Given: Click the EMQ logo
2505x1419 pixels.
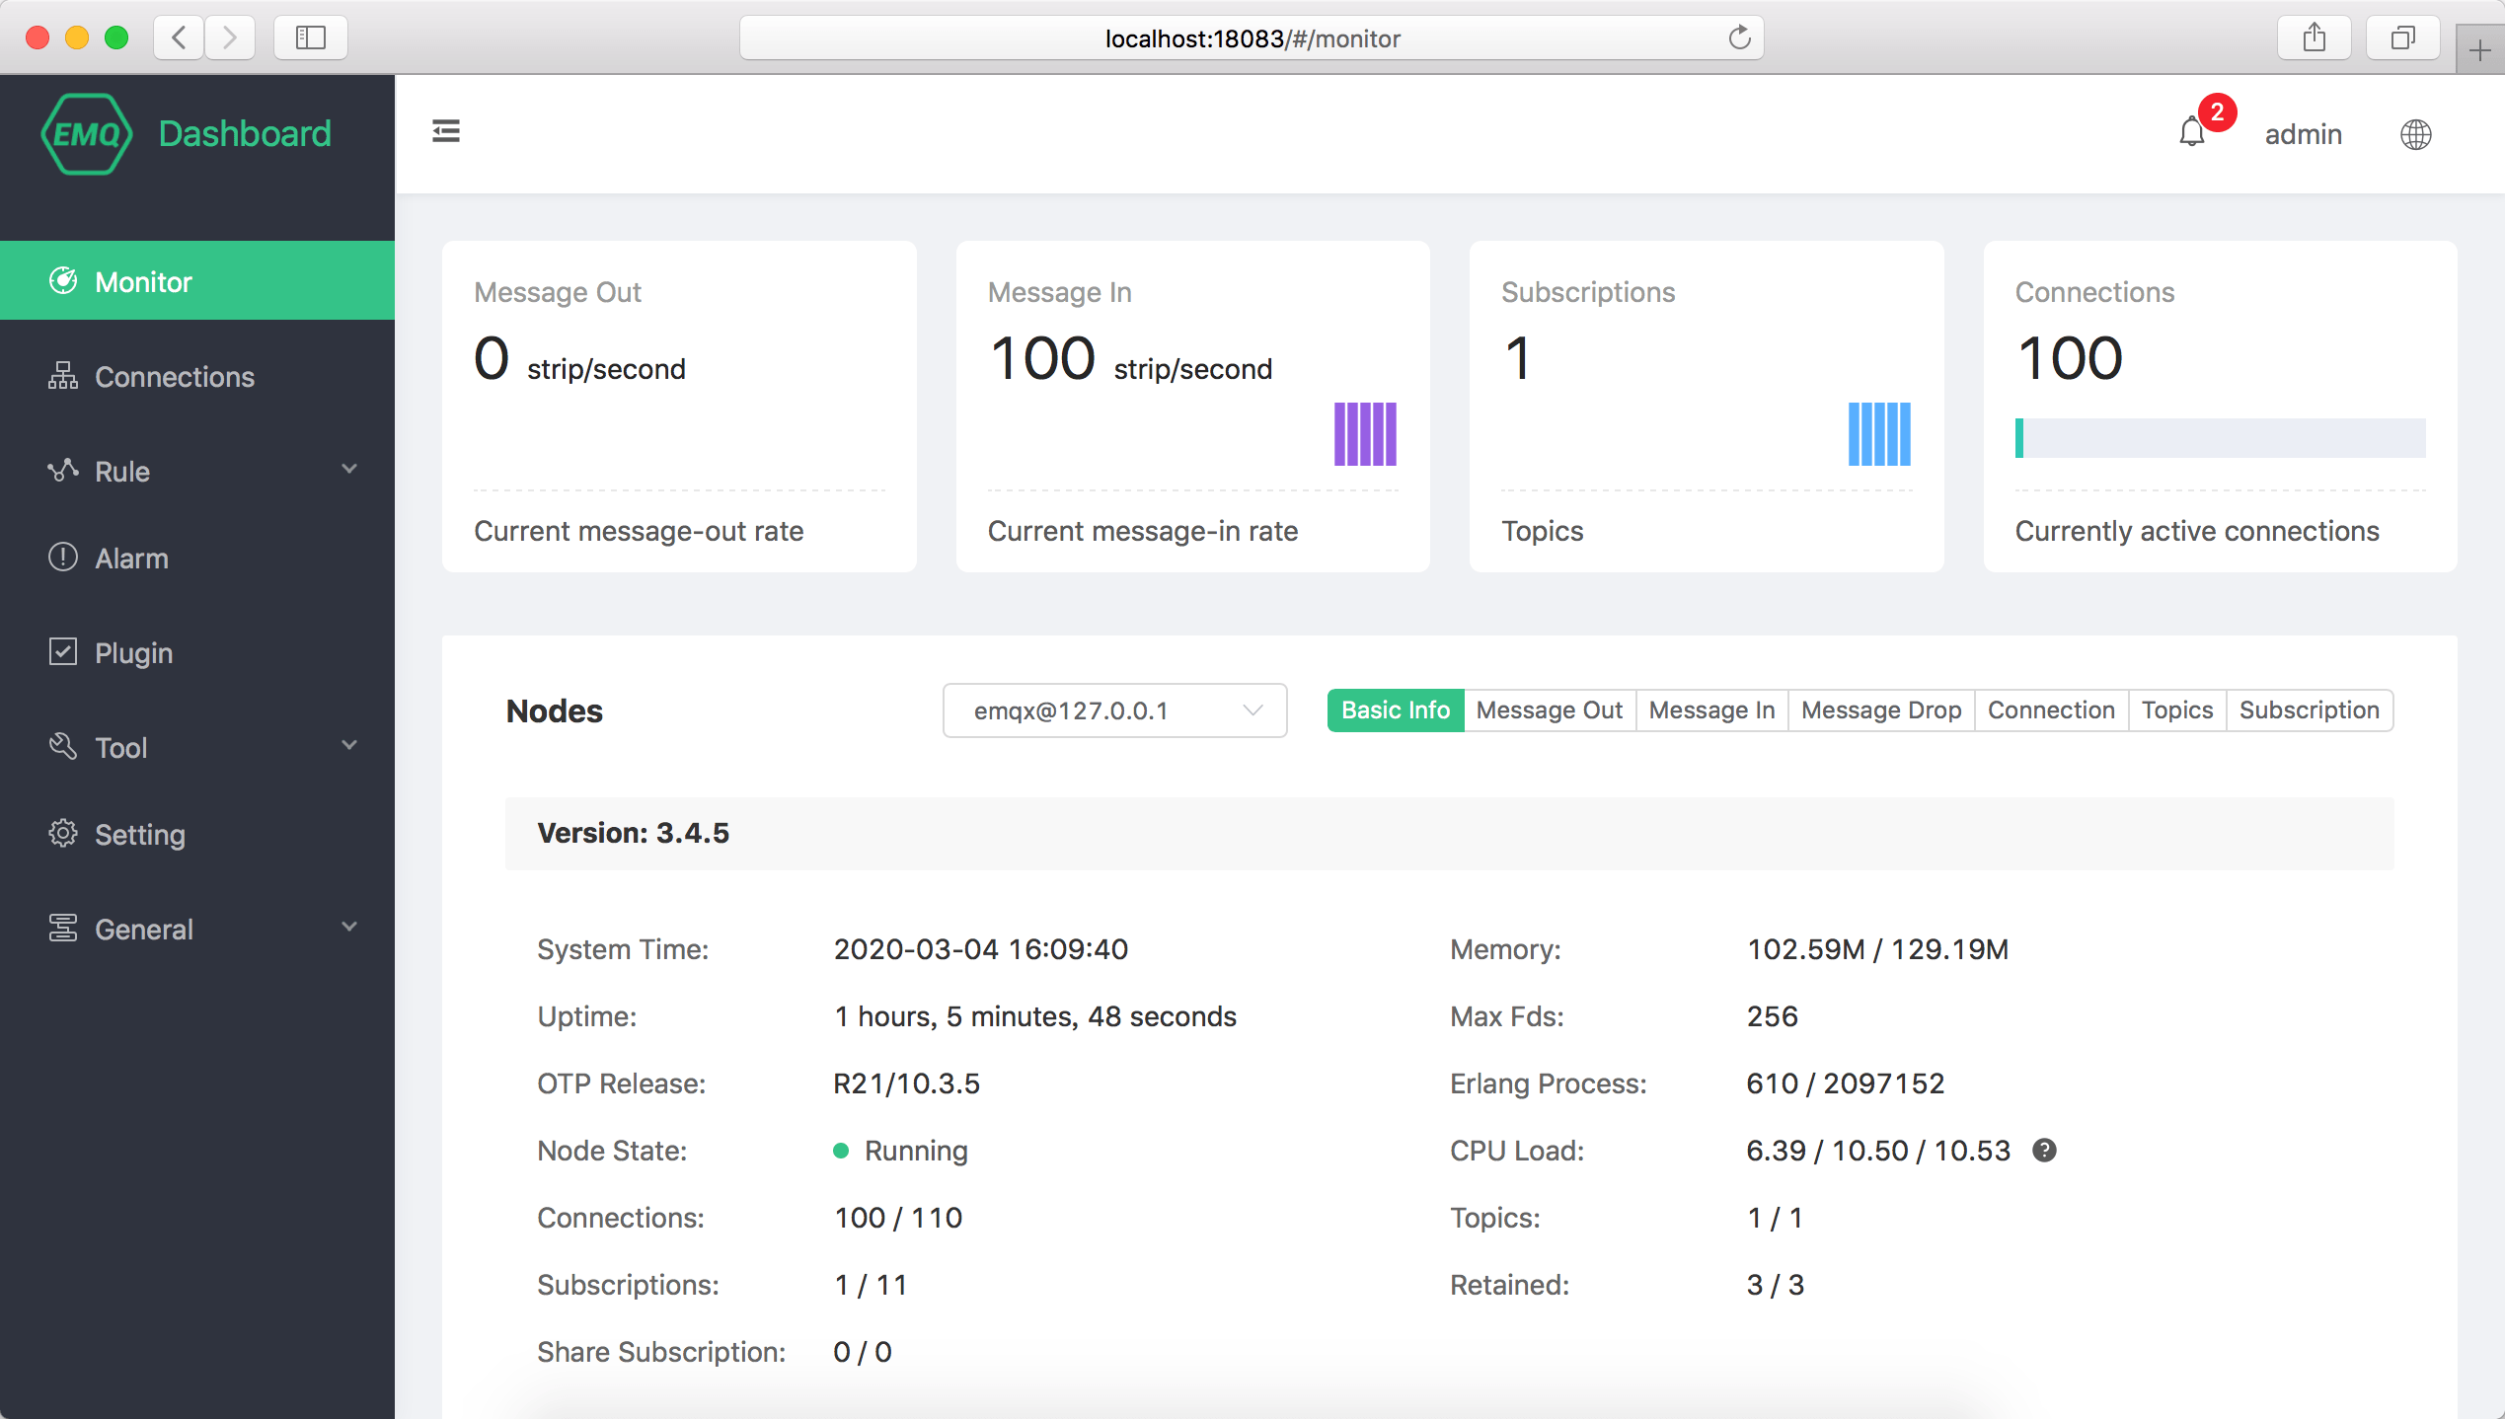Looking at the screenshot, I should coord(87,134).
